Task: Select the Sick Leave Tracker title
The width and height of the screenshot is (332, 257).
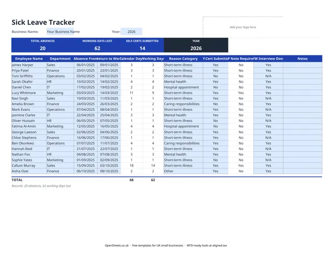Action: coord(43,22)
